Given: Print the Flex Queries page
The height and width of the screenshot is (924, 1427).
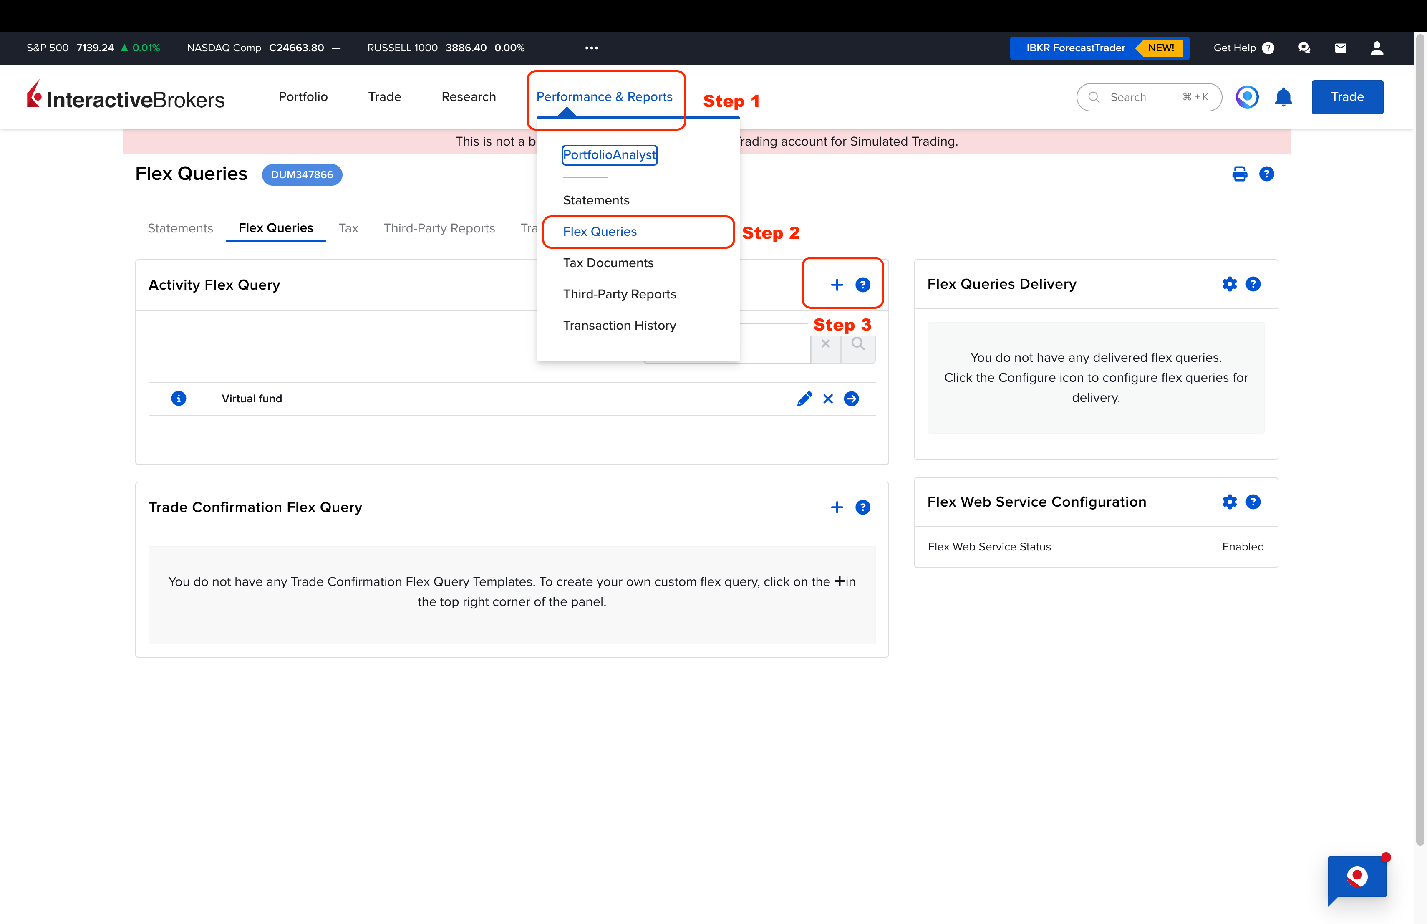Looking at the screenshot, I should click(1239, 174).
